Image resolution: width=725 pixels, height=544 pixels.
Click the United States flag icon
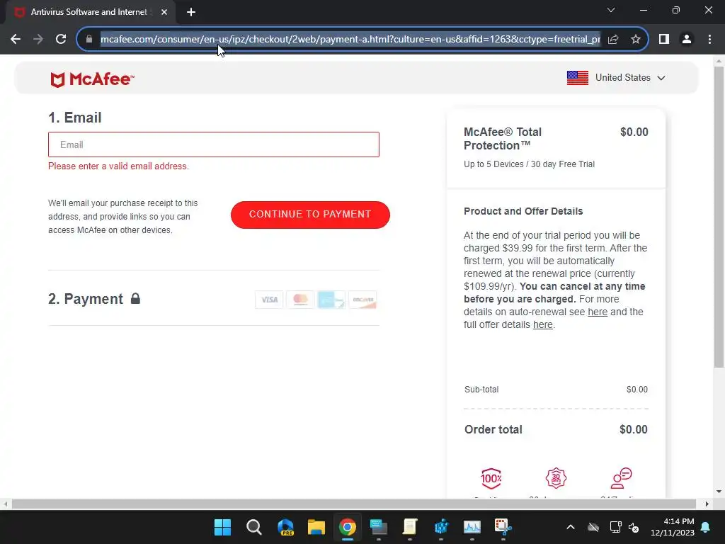point(578,78)
